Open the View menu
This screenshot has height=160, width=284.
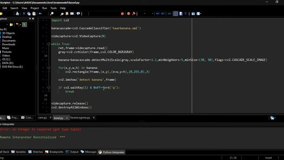pyautogui.click(x=24, y=8)
